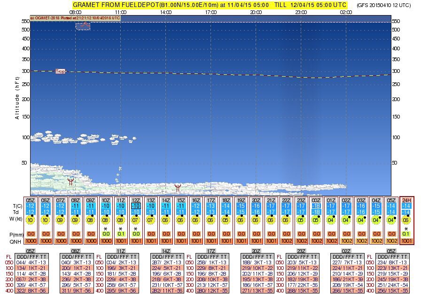Screen dimensions: 421x301
Task: Click the Trop tropopause label
Action: (x=60, y=71)
